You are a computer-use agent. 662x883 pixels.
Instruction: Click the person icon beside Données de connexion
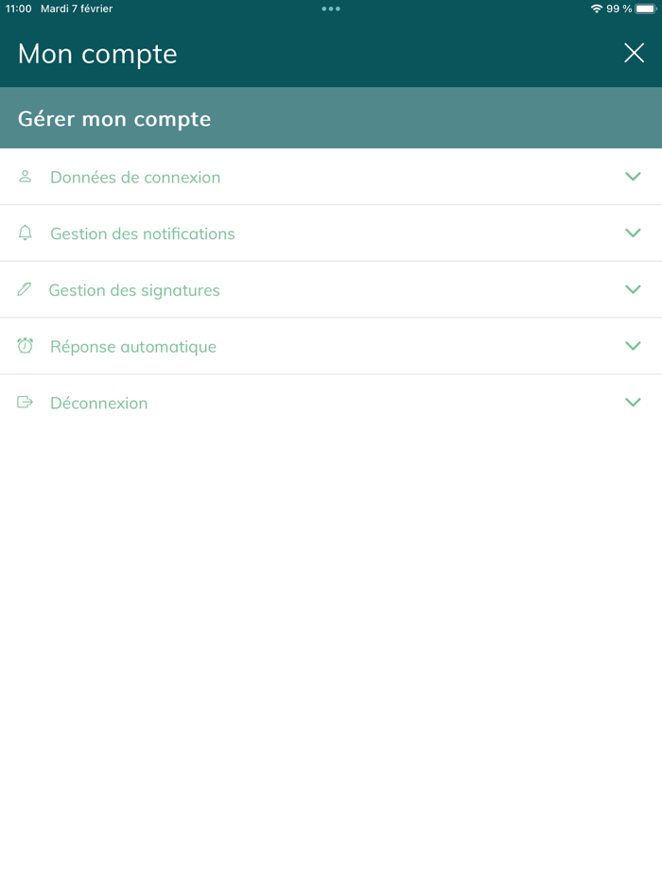(x=25, y=176)
